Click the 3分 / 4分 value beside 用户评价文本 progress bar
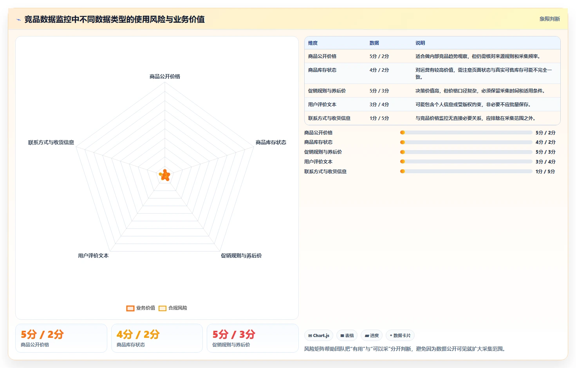The width and height of the screenshot is (576, 368). (x=545, y=162)
